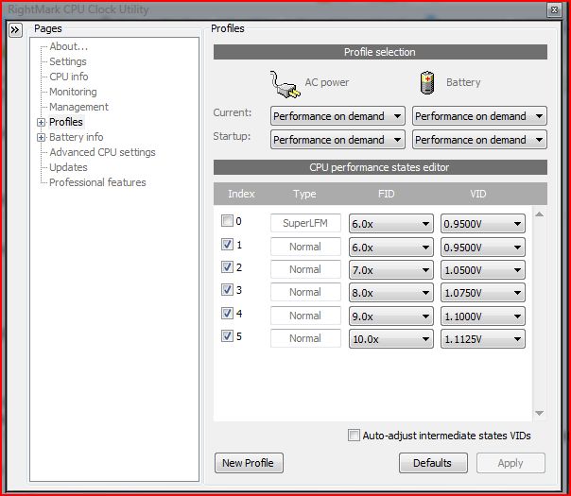Click the New Profile button
Screen dimensions: 571x496
[x=249, y=463]
